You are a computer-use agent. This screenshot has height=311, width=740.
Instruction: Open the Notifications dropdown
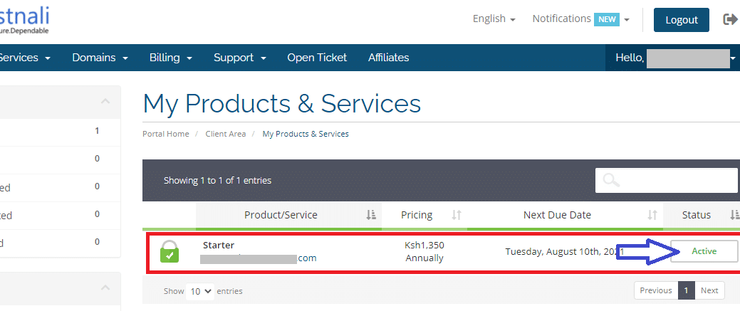tap(580, 19)
